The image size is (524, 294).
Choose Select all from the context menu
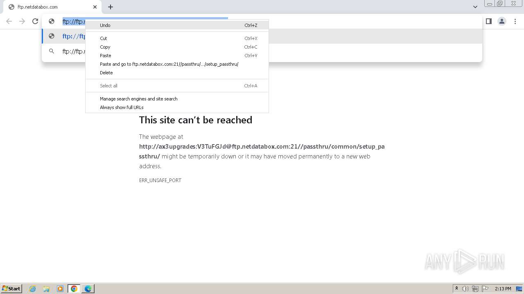pos(177,86)
